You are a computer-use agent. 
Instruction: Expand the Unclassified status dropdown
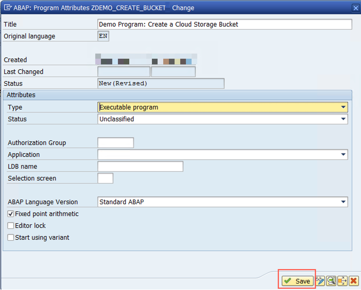point(343,119)
